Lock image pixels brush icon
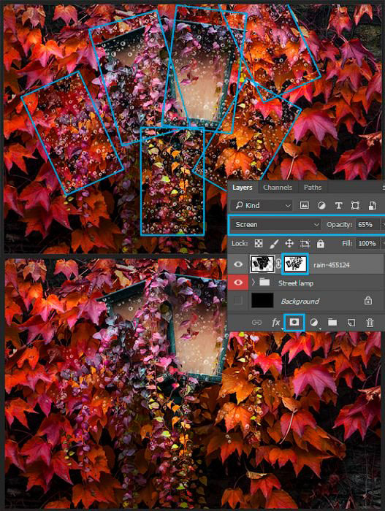Viewport: 385px width, 511px height. click(x=275, y=243)
